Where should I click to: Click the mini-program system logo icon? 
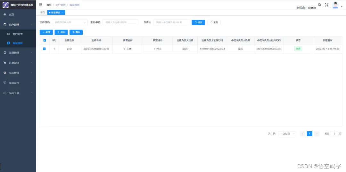(x=5, y=4)
